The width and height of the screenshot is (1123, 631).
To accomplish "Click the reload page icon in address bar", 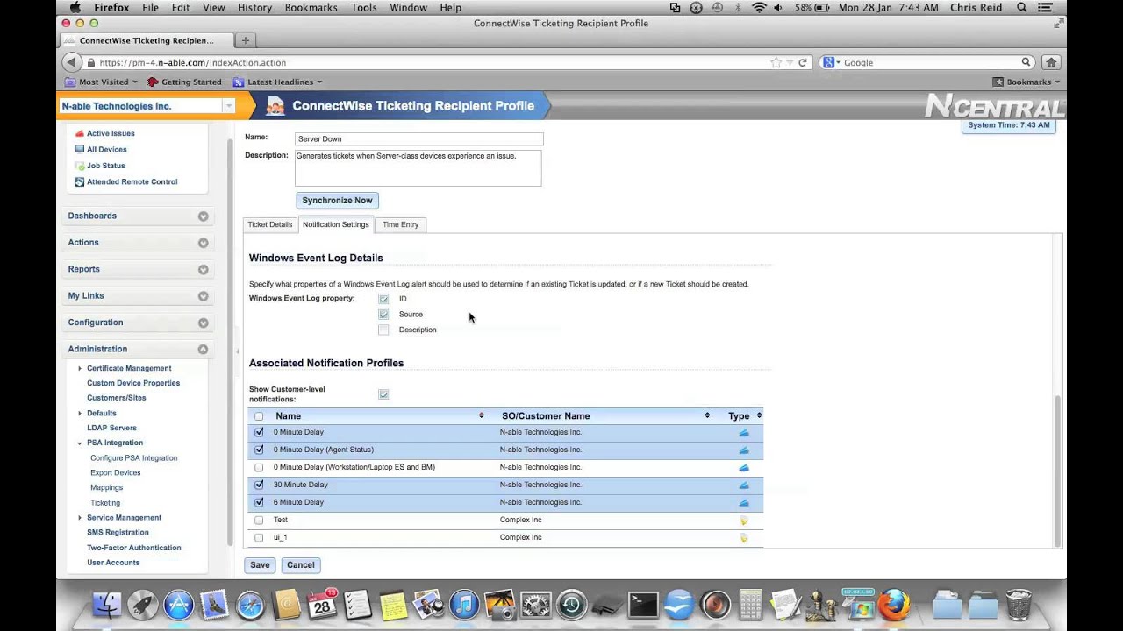I will pos(802,63).
